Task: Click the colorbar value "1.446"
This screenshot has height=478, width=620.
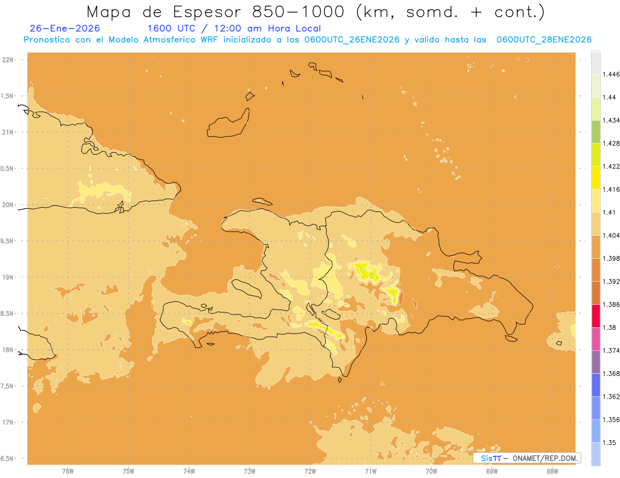Action: point(611,74)
